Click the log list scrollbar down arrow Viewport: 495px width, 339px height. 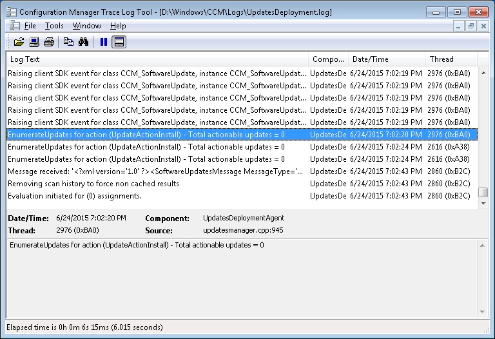click(483, 204)
